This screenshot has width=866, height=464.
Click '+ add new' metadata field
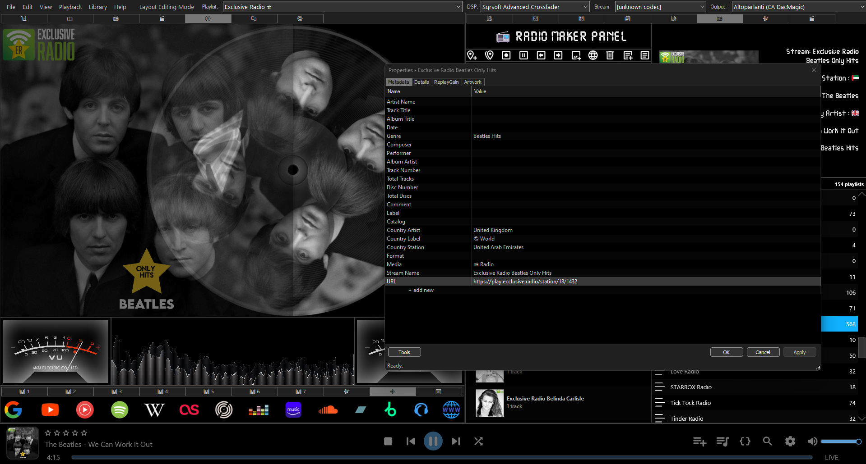(x=421, y=290)
